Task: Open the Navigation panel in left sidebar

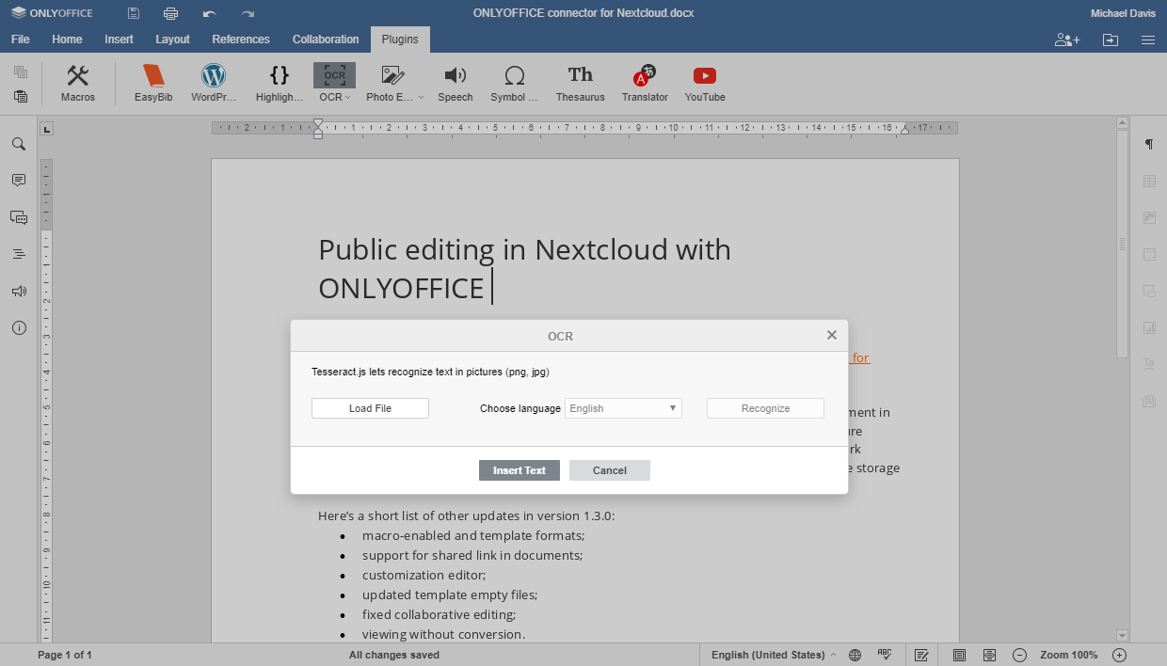Action: point(19,254)
